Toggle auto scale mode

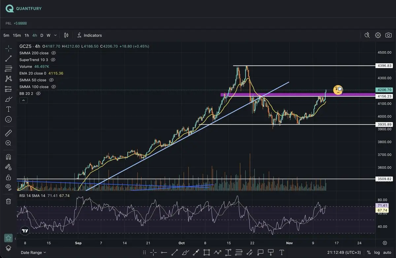[x=387, y=252]
